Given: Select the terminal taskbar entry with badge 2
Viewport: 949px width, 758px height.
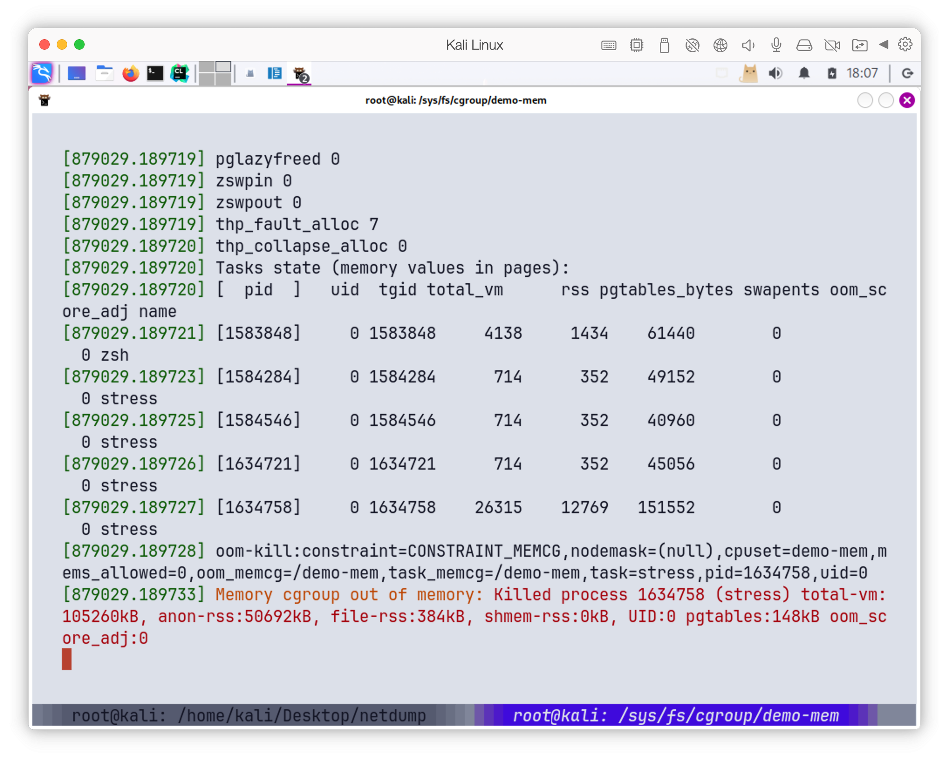Looking at the screenshot, I should tap(300, 74).
